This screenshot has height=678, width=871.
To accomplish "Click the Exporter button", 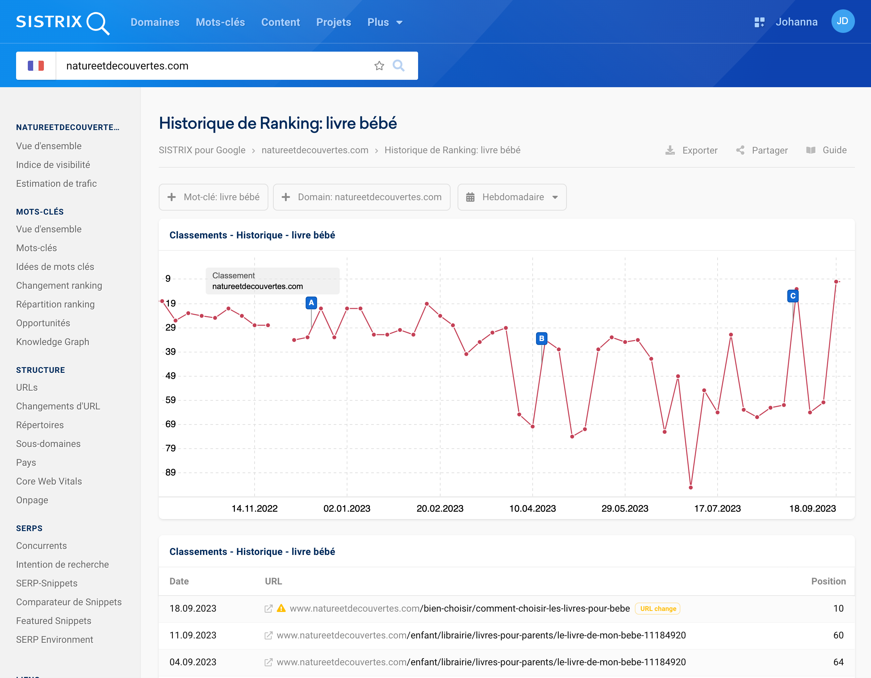I will tap(691, 150).
